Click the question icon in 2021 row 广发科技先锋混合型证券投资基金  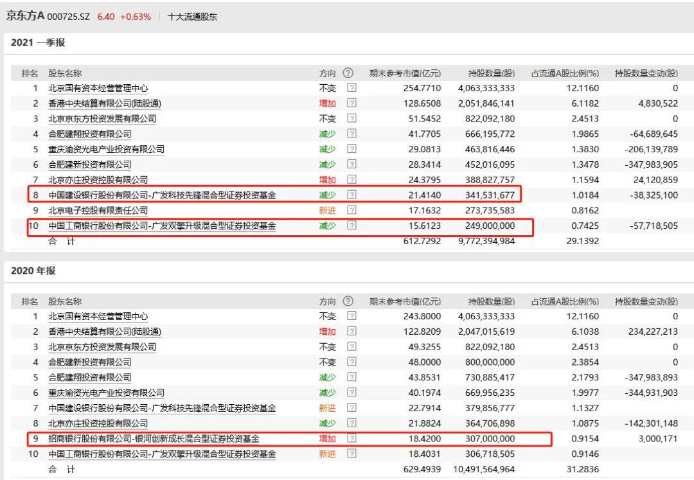click(352, 195)
